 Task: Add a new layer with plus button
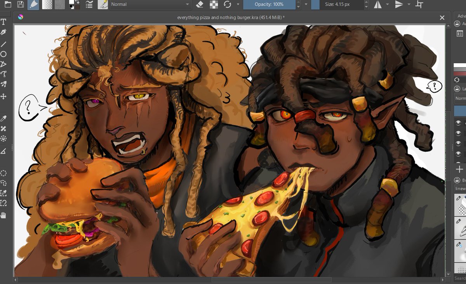pyautogui.click(x=459, y=170)
